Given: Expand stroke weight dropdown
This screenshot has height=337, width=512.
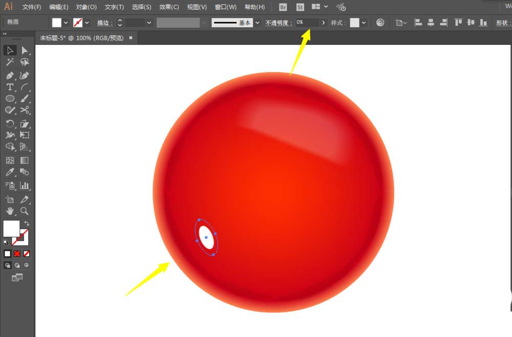Looking at the screenshot, I should [x=149, y=22].
